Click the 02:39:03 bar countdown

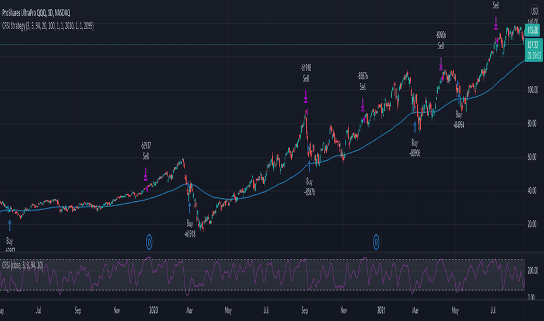534,56
